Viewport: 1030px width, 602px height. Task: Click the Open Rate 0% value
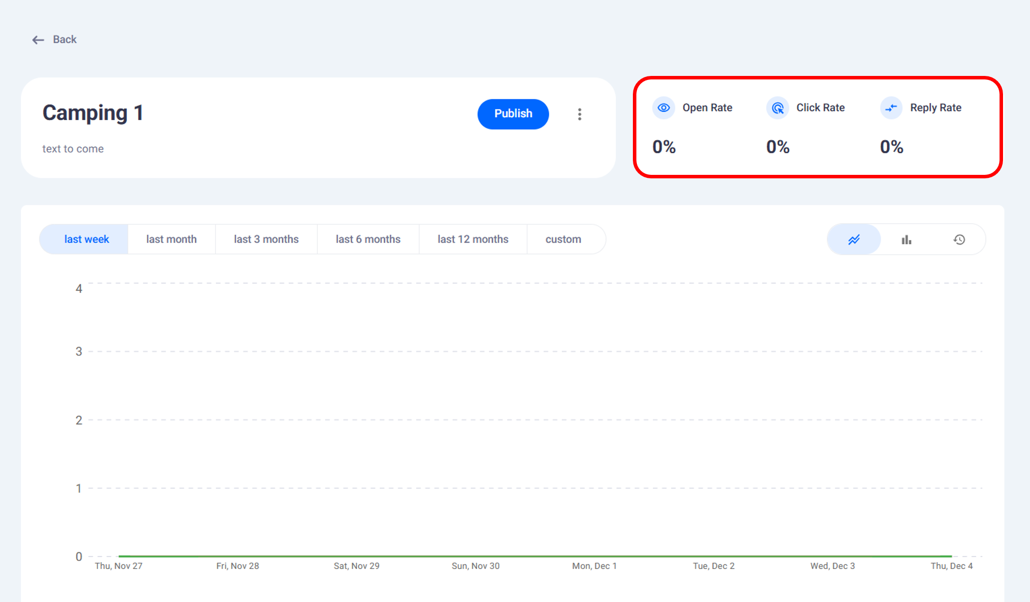pos(664,147)
